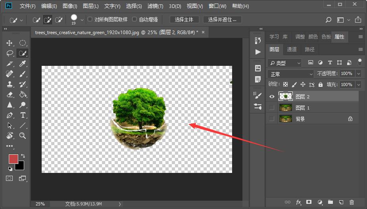Click the New selection mode icon
The width and height of the screenshot is (367, 209).
(x=36, y=20)
